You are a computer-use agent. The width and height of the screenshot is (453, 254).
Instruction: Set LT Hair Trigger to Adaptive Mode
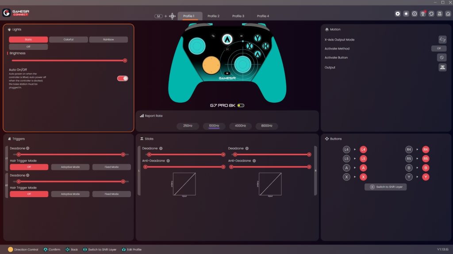70,167
